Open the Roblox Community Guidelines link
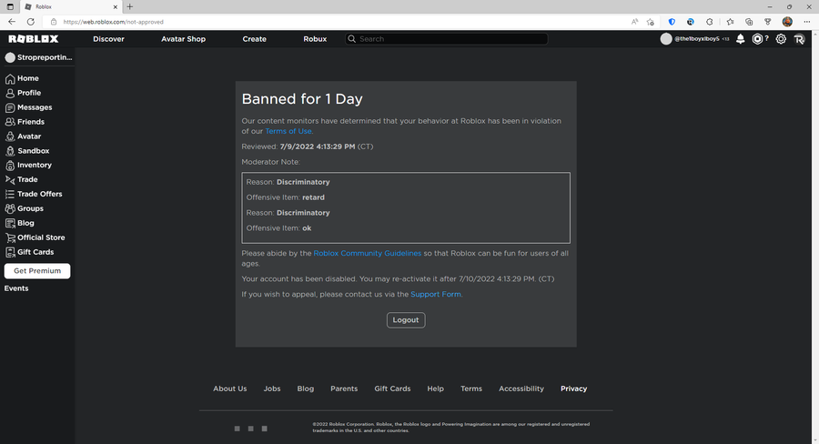The width and height of the screenshot is (819, 444). [368, 253]
